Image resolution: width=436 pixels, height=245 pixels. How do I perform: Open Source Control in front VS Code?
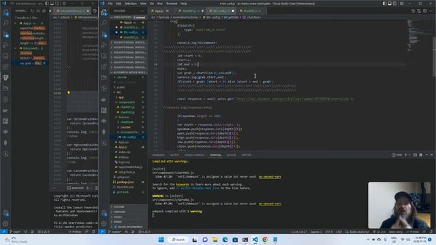tap(104, 34)
